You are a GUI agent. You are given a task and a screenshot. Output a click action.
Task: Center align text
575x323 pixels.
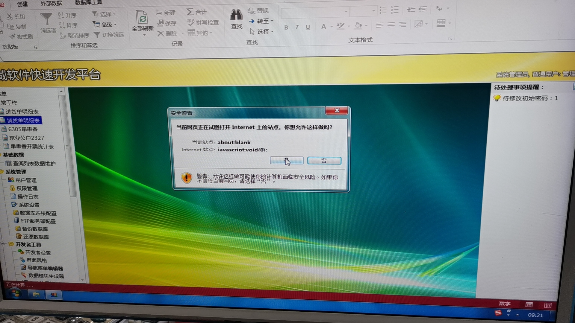pos(391,25)
